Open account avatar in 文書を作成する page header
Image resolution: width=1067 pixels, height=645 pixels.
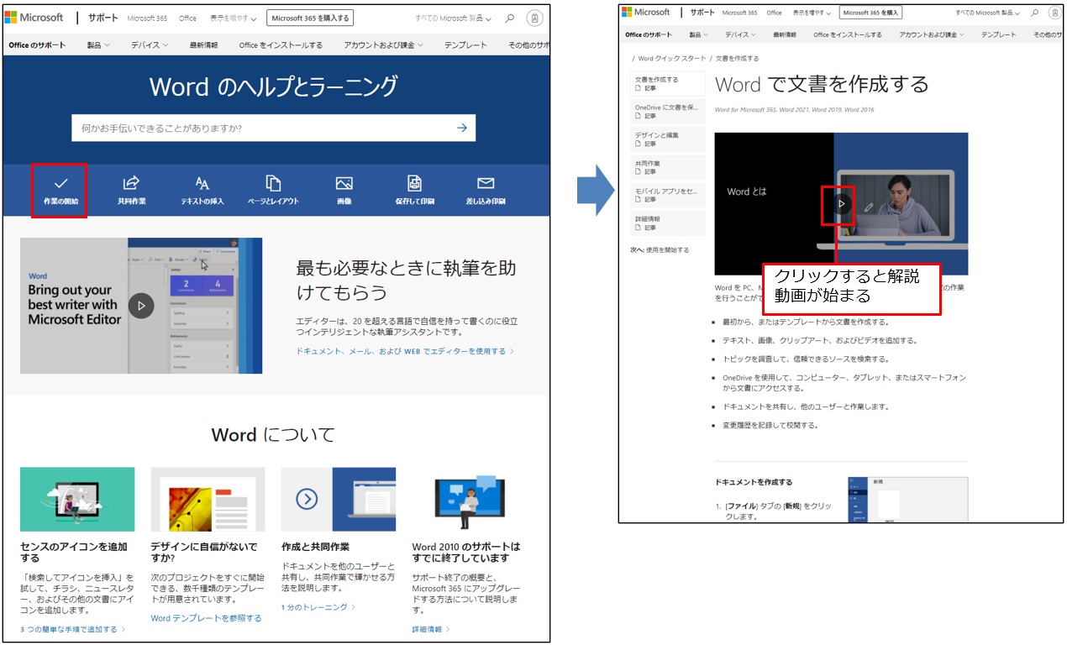tap(1054, 13)
